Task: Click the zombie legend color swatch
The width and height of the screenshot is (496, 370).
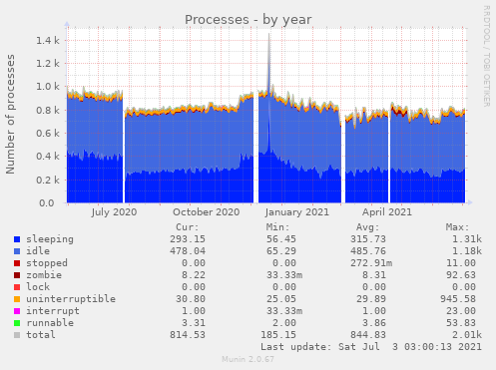Action: [x=17, y=275]
